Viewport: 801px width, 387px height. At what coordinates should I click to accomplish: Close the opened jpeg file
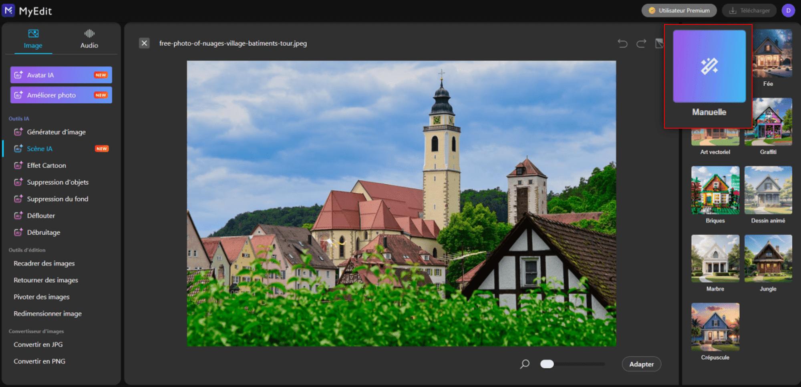144,43
